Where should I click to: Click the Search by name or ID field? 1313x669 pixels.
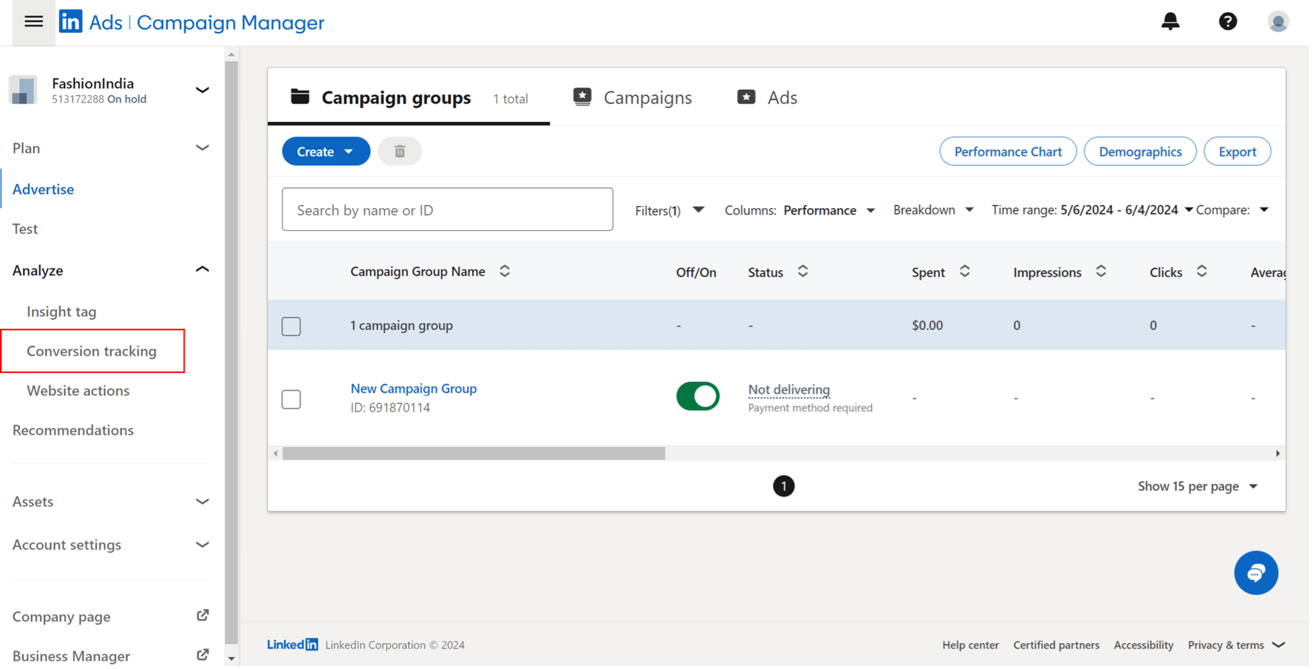[447, 209]
